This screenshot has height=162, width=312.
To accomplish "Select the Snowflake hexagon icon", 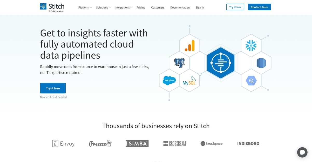I will tap(251, 45).
